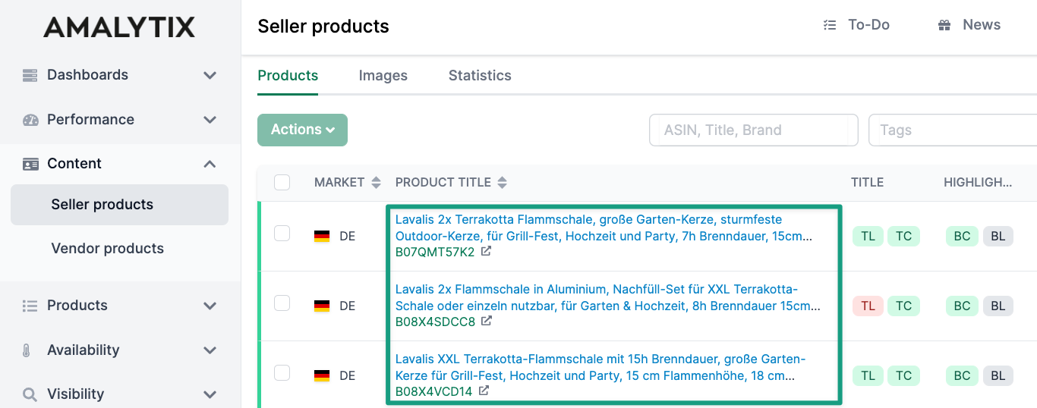Click the Dashboards sidebar icon
Screen dimensions: 1037x408
point(30,75)
